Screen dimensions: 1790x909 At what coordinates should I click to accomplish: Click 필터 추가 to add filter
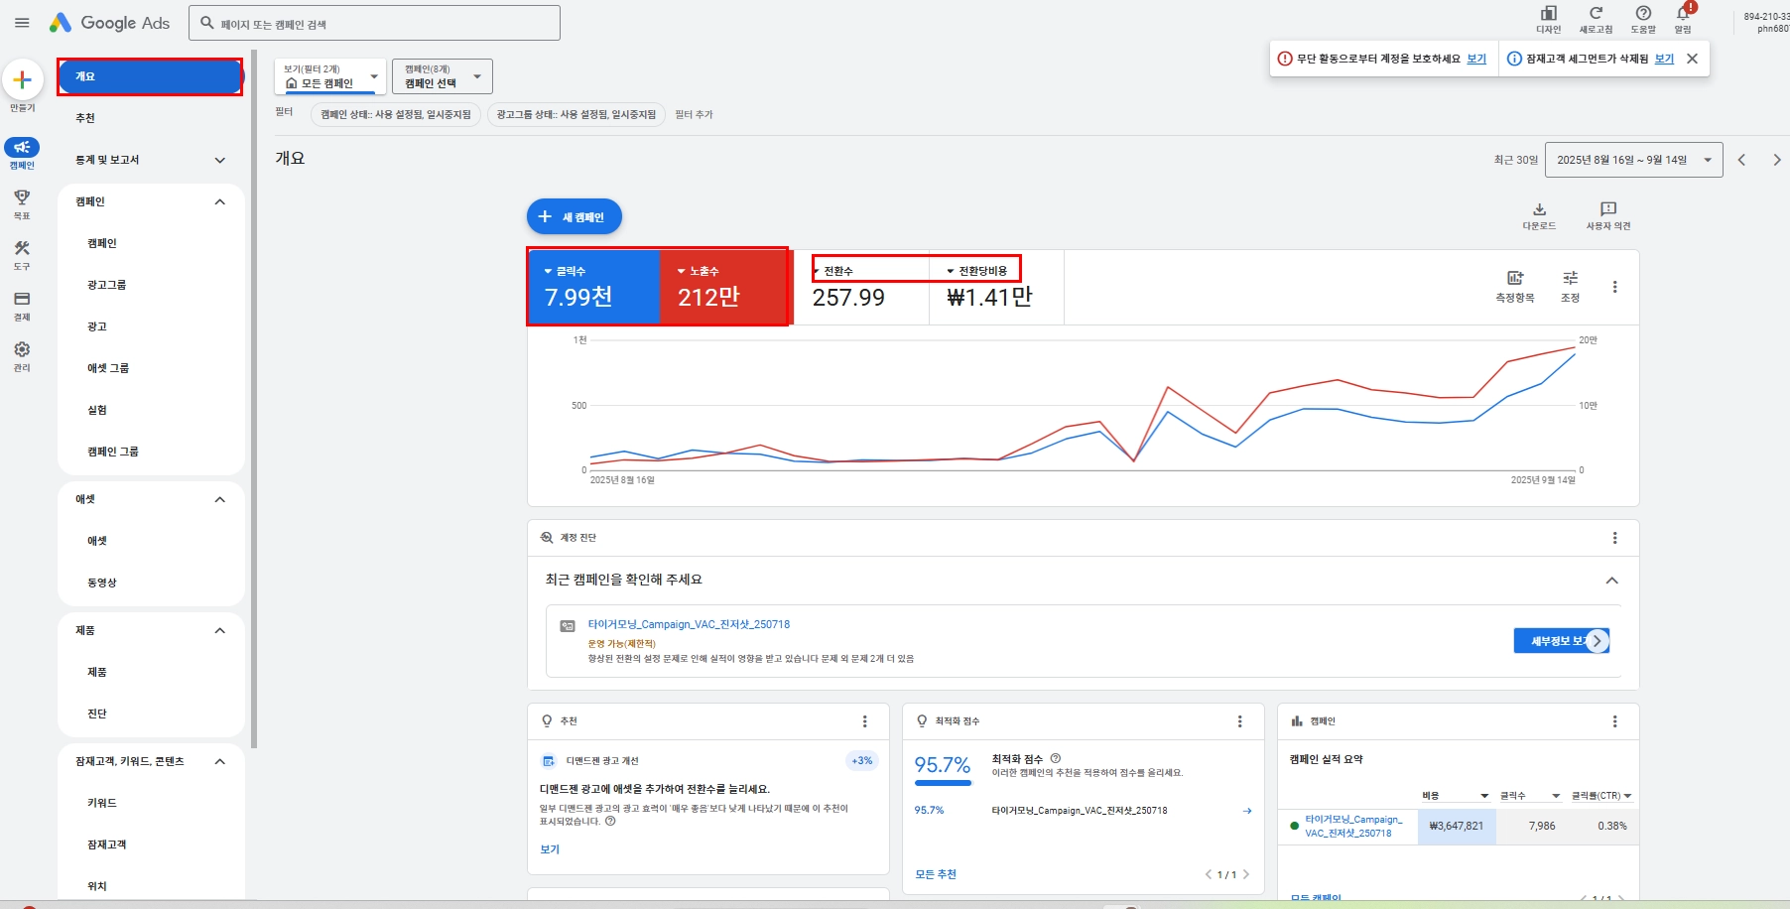pos(694,114)
